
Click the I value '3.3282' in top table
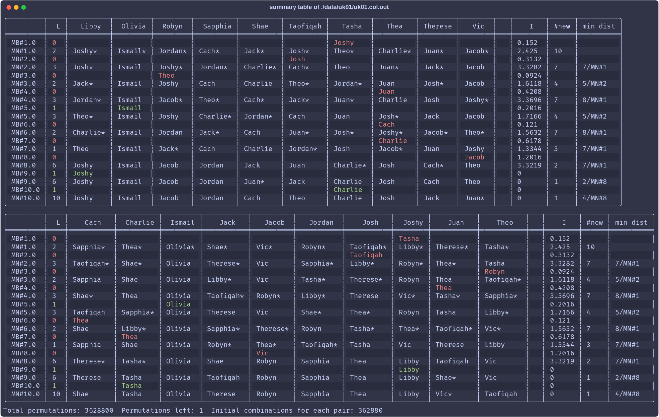[529, 67]
